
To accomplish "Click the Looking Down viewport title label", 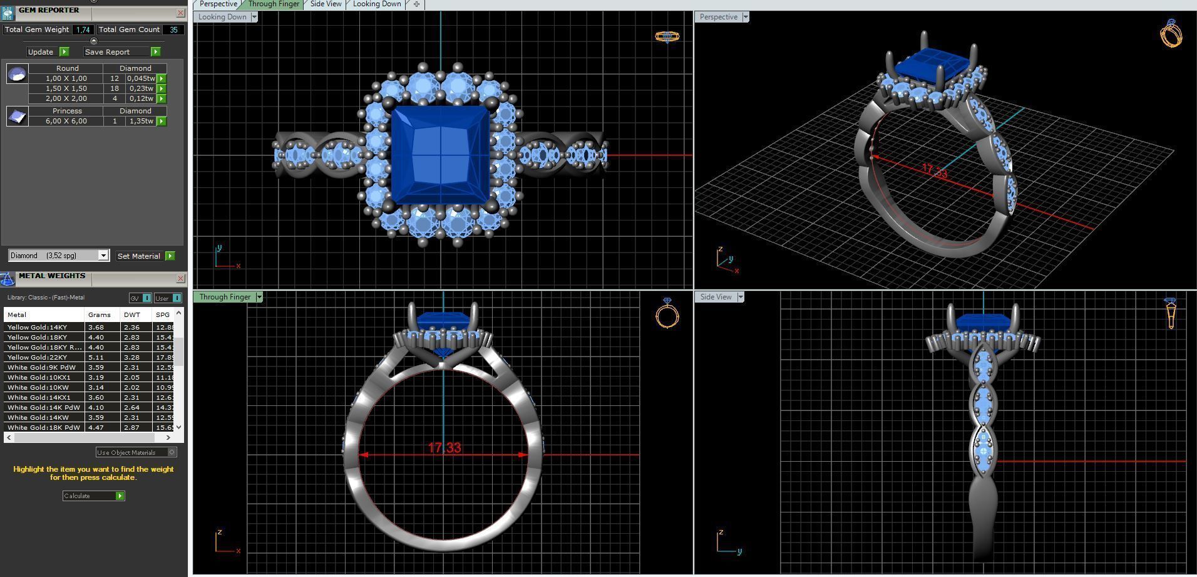I will pyautogui.click(x=222, y=17).
